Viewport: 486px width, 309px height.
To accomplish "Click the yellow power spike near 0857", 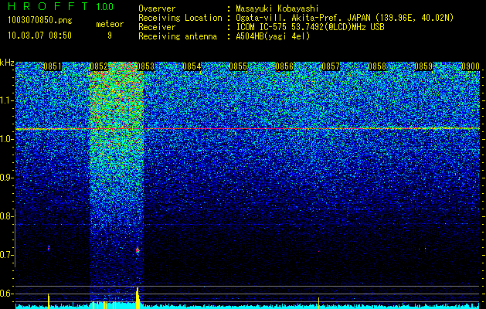I will [318, 303].
